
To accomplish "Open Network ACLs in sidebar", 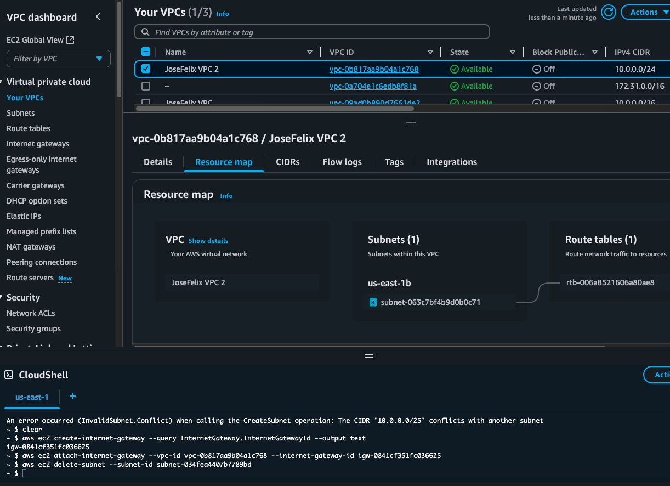I will [x=31, y=313].
